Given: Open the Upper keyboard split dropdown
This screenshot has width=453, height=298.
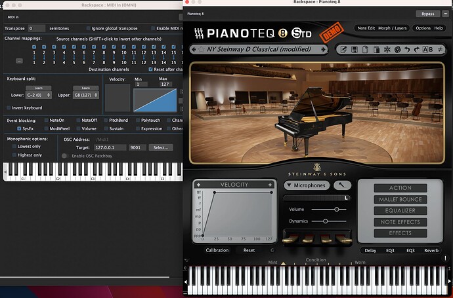Looking at the screenshot, I should 86,95.
